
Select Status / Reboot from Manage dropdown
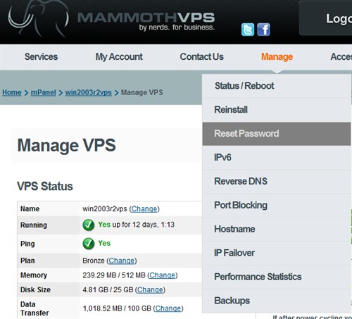(x=277, y=86)
